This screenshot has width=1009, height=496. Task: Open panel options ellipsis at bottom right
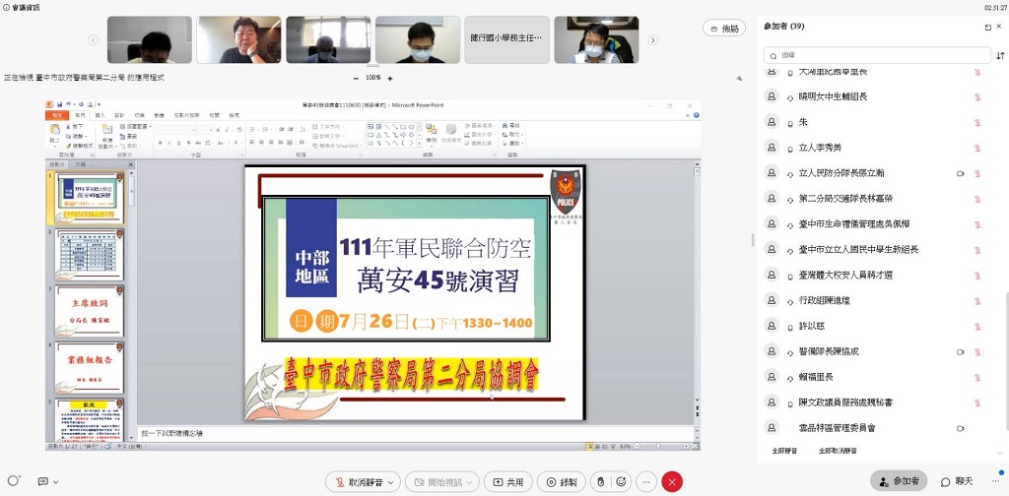coord(995,481)
